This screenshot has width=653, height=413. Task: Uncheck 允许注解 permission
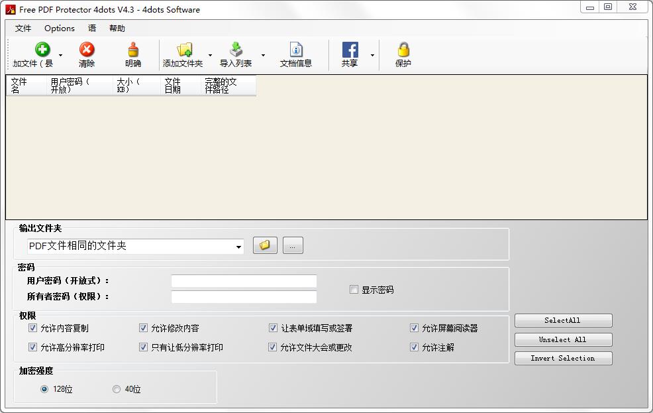click(415, 347)
